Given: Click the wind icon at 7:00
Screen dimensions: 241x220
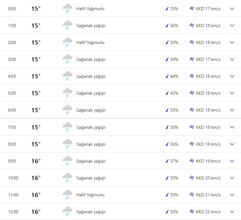Looking at the screenshot, I should click(x=192, y=127).
